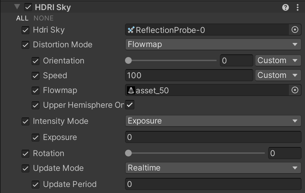Disable the HDRI Sky override component checkbox
Screen dimensions: 305x193
point(28,7)
